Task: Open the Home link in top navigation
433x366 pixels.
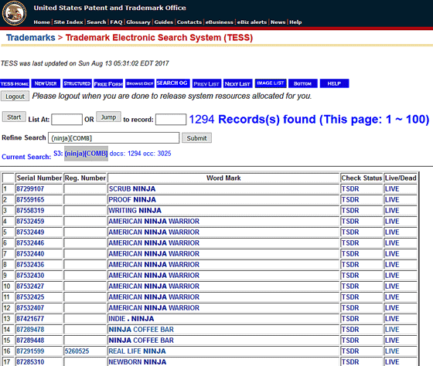Action: [x=42, y=22]
